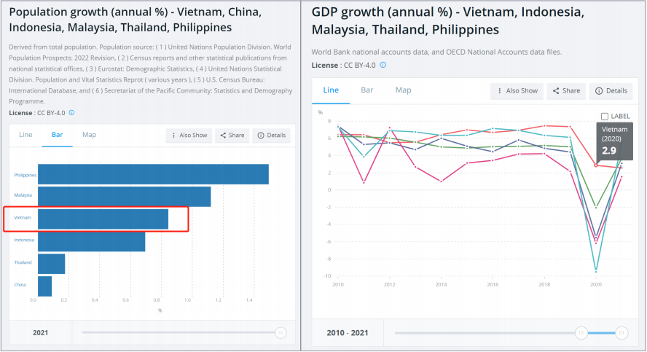This screenshot has width=647, height=352.
Task: Enable the LABEL checkbox on GDP chart
Action: click(605, 116)
